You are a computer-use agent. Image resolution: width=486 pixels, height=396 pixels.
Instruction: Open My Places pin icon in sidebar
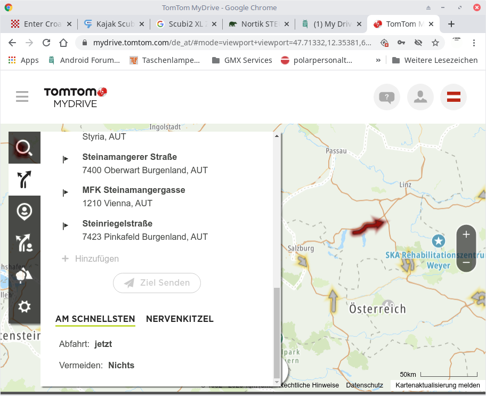24,212
